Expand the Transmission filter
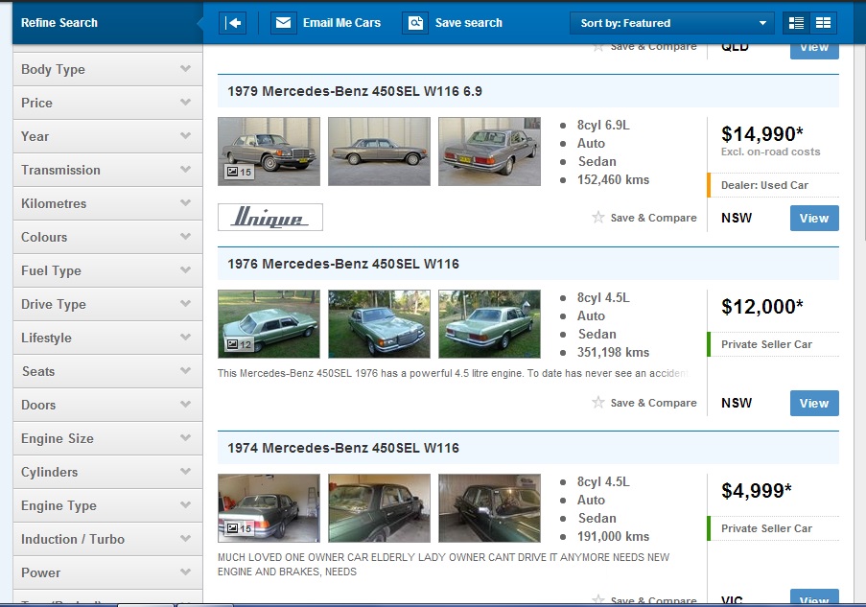Viewport: 866px width, 607px height. (x=107, y=170)
